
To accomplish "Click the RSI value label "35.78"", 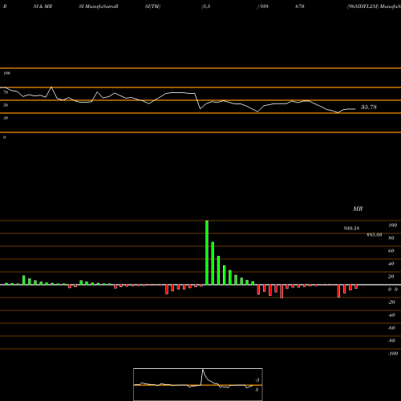I will pyautogui.click(x=369, y=107).
